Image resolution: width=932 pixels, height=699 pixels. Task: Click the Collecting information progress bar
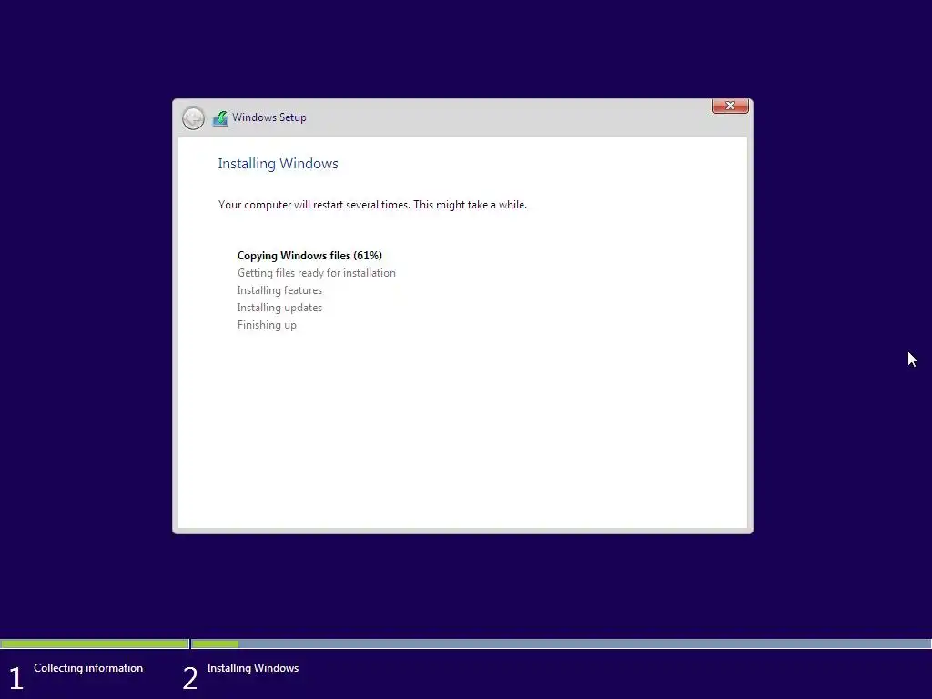(x=95, y=643)
